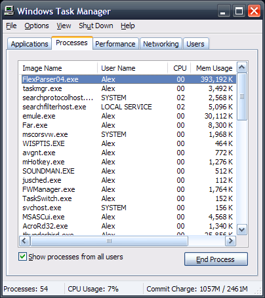Open the Users tab

(195, 44)
